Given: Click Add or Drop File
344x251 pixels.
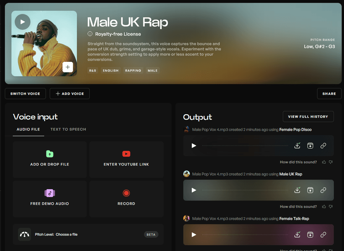Looking at the screenshot, I should coord(49,159).
